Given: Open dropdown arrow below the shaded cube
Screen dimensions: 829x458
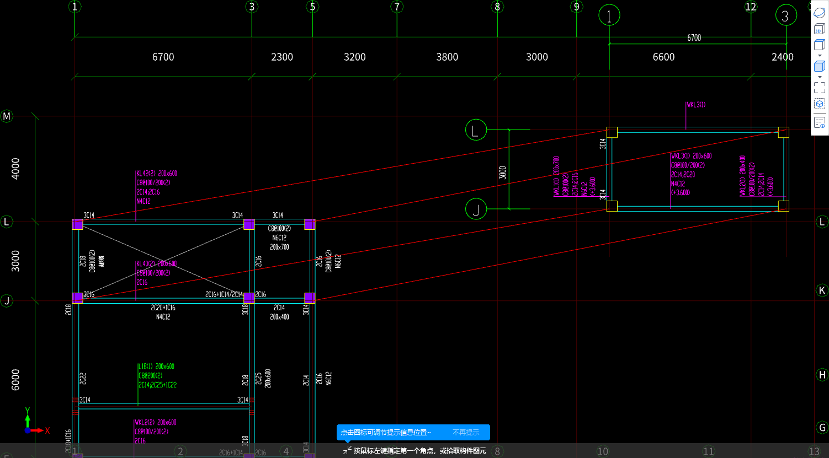Looking at the screenshot, I should pos(820,77).
